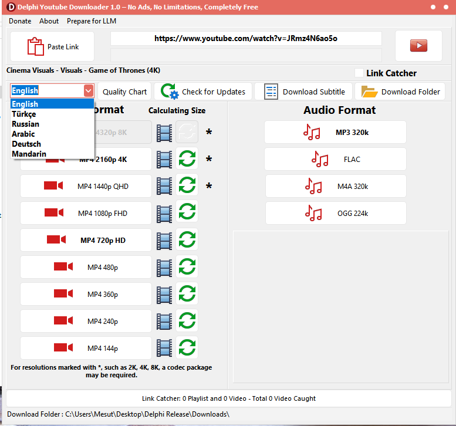
Task: Download audio as OGG 224k
Action: pos(336,213)
